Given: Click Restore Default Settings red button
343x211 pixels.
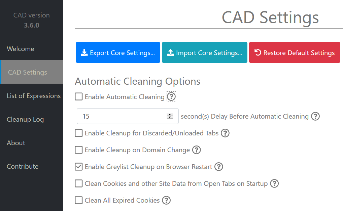Looking at the screenshot, I should coord(295,52).
